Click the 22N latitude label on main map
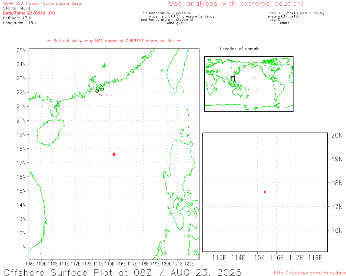 [21, 92]
